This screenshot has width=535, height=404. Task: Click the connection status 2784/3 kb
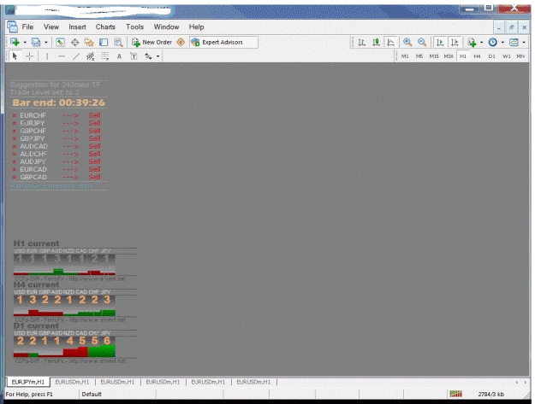(x=490, y=394)
